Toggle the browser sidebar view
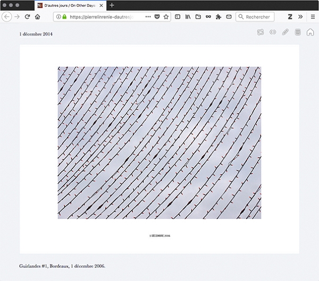 tap(178, 17)
